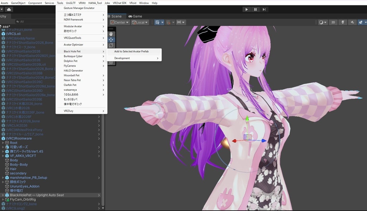Open the cloud account icon
The image size is (367, 211).
pos(9,9)
